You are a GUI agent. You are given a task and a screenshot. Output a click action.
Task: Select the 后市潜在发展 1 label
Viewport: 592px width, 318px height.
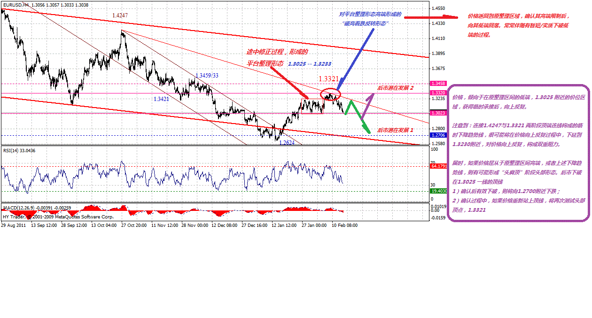point(396,130)
